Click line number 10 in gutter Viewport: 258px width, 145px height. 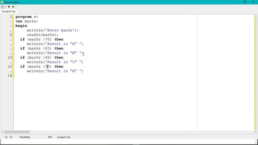coord(10,57)
